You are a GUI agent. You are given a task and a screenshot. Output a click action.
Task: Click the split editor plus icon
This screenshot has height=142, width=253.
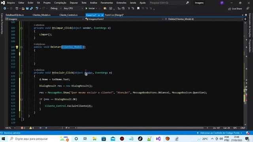[245, 19]
